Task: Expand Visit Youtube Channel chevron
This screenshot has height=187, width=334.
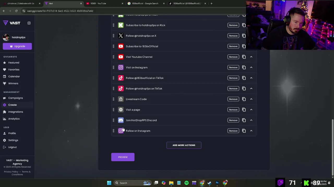Action: click(251, 57)
